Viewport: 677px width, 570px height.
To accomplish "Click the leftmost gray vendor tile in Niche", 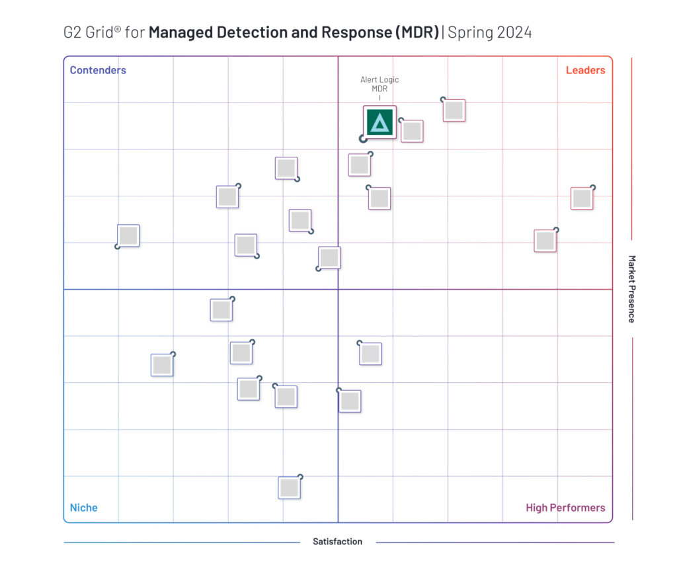I will pyautogui.click(x=162, y=365).
